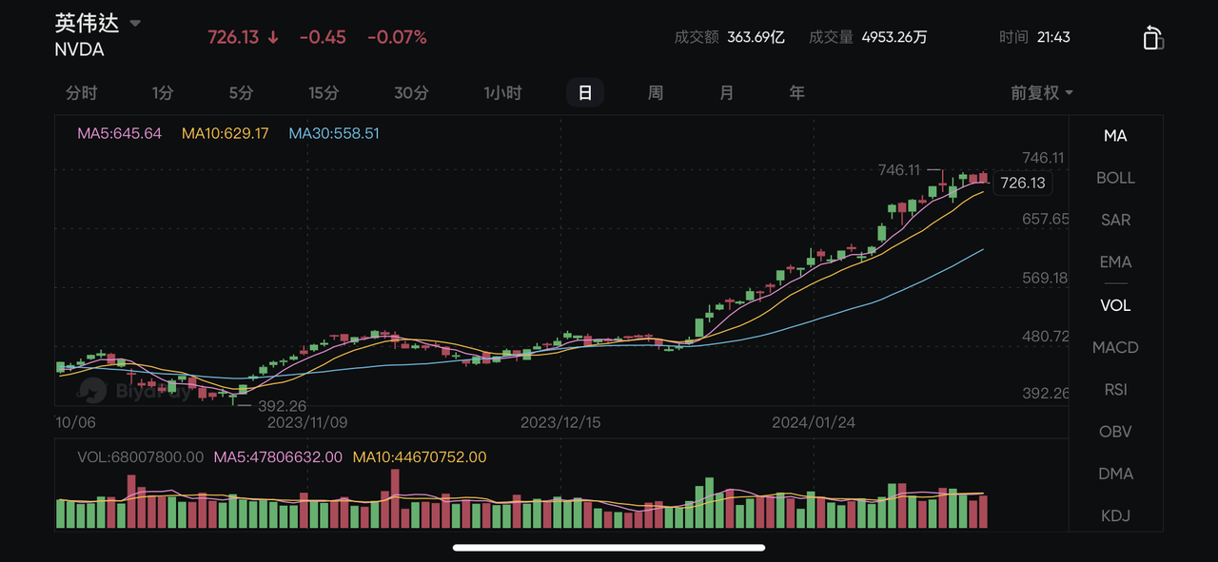Tap the price change -0.45
This screenshot has width=1218, height=562.
(x=323, y=37)
